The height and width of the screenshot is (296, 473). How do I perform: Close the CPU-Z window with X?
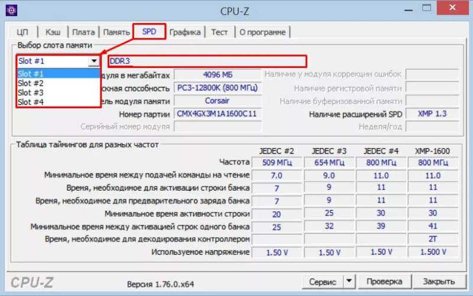452,8
